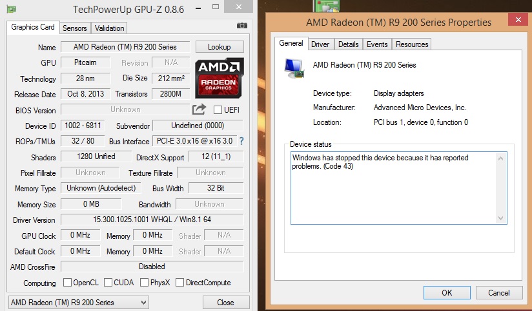This screenshot has width=532, height=311.
Task: Click the Release Date field Oct 8, 2013
Action: [85, 94]
